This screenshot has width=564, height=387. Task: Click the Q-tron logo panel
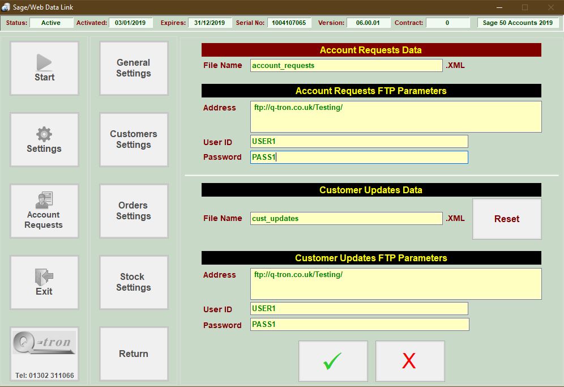pos(44,354)
